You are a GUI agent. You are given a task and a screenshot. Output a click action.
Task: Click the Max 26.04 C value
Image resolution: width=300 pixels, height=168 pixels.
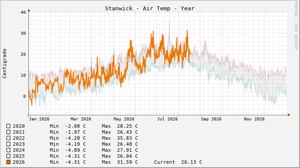(120, 156)
